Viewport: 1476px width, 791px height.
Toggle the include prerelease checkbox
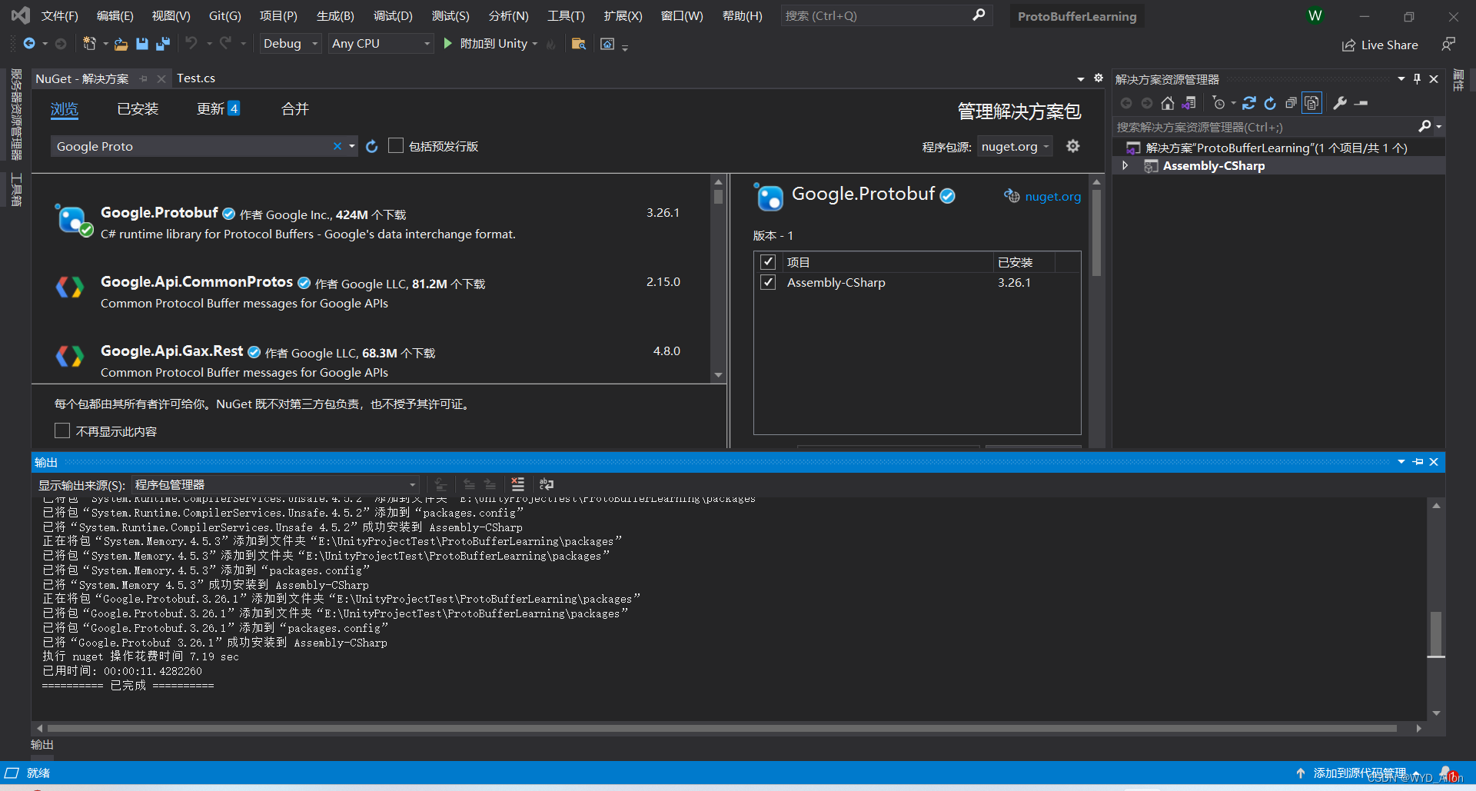(396, 145)
